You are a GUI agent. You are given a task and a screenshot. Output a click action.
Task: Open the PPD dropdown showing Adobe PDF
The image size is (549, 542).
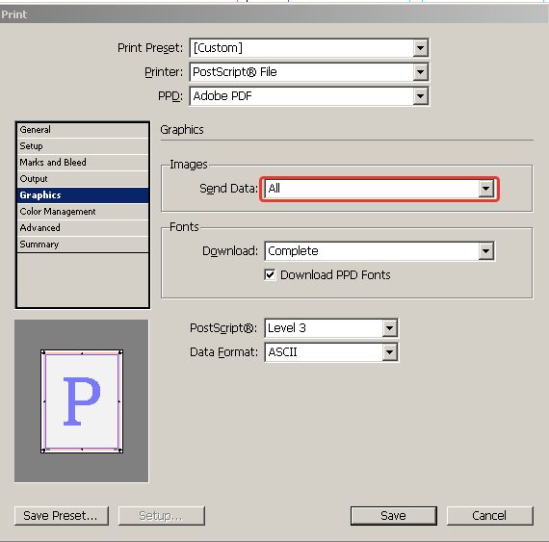(x=309, y=96)
